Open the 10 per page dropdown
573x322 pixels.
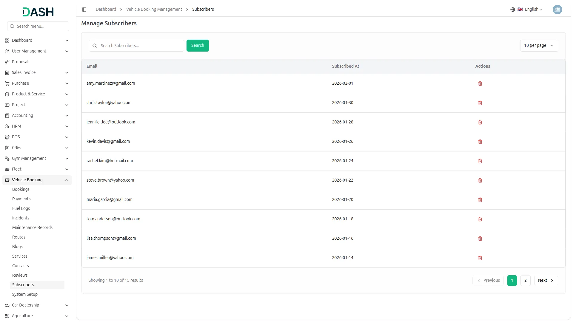(539, 46)
